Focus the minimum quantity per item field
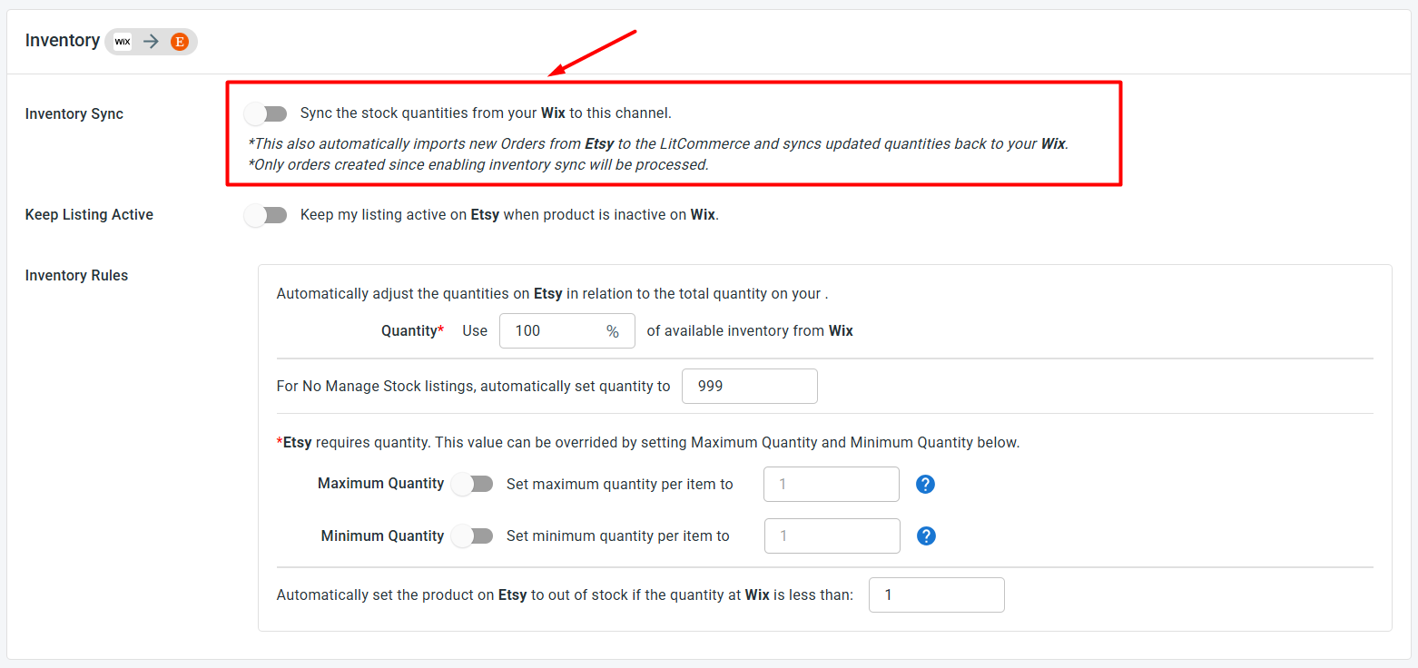Screen dimensions: 1418x668 point(832,535)
